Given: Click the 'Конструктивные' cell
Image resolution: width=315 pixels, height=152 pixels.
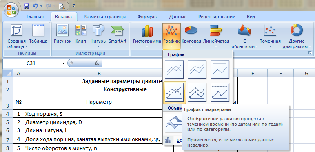Looking at the screenshot, I should pyautogui.click(x=125, y=89).
